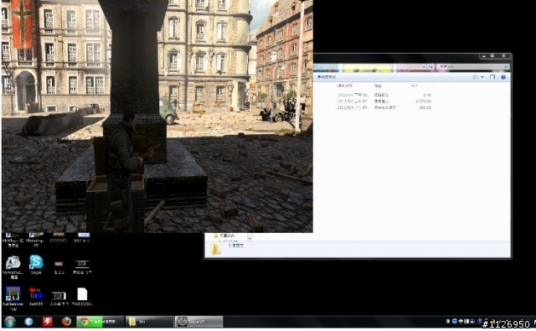Open the Skype desktop shortcut
Image resolution: width=536 pixels, height=331 pixels.
(36, 265)
